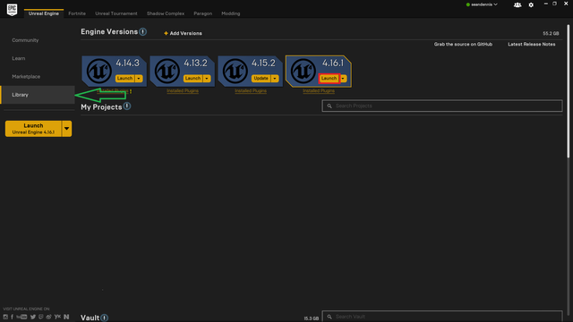Click Add Versions
573x322 pixels.
click(x=183, y=33)
